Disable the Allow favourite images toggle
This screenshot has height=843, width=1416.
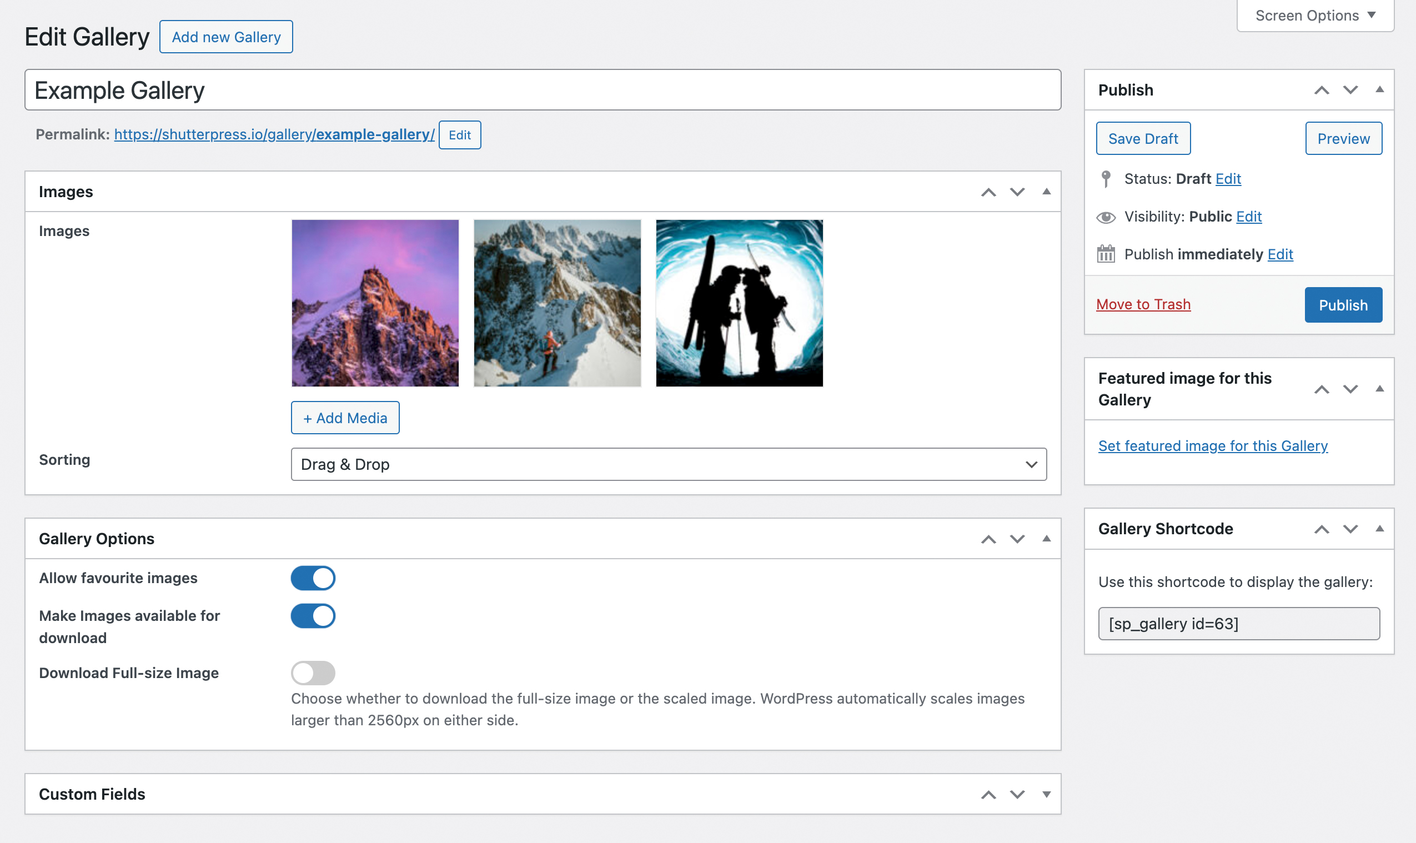[313, 578]
